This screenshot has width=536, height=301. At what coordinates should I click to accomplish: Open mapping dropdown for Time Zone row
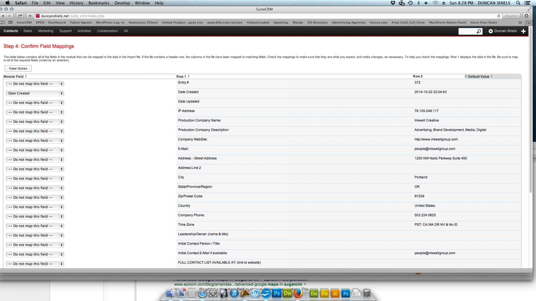[x=35, y=226]
